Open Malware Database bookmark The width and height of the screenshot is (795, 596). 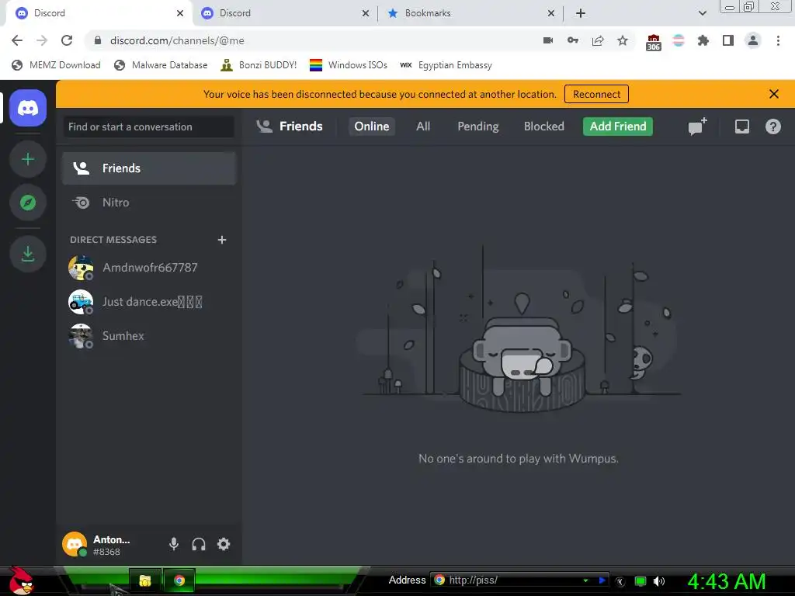tap(161, 65)
